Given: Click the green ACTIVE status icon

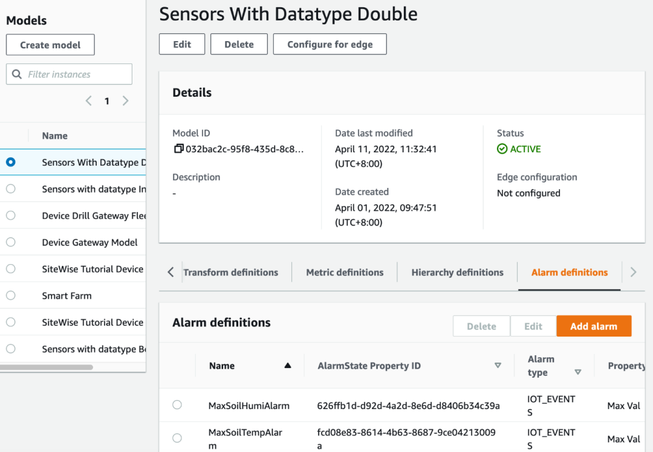Looking at the screenshot, I should point(502,149).
